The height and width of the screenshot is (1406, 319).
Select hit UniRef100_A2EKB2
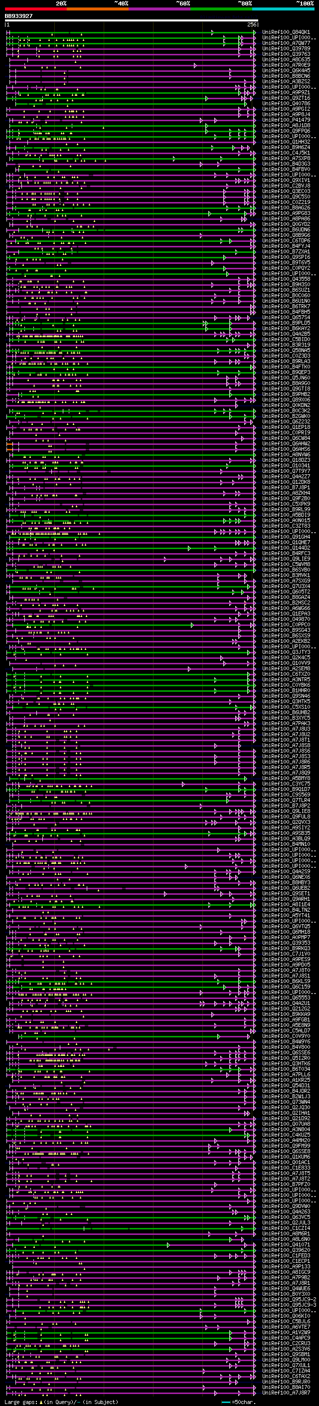click(x=286, y=641)
